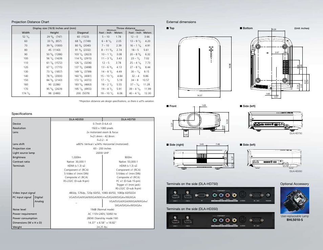The image size is (323, 250).
Task: Select the height cell 45 (1143)
Action: [x=54, y=50]
